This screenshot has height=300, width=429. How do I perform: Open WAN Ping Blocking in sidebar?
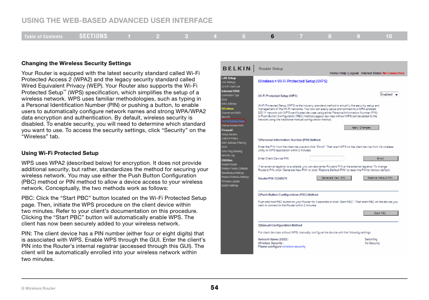(x=232, y=151)
